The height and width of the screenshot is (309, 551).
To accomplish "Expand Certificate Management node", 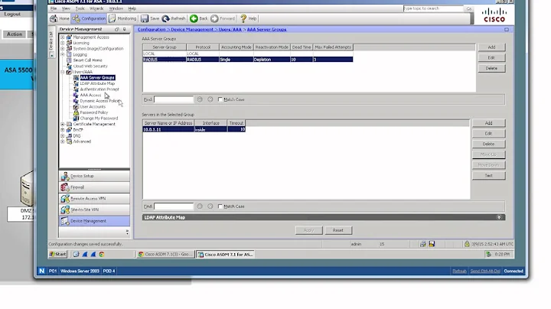I will pos(62,124).
